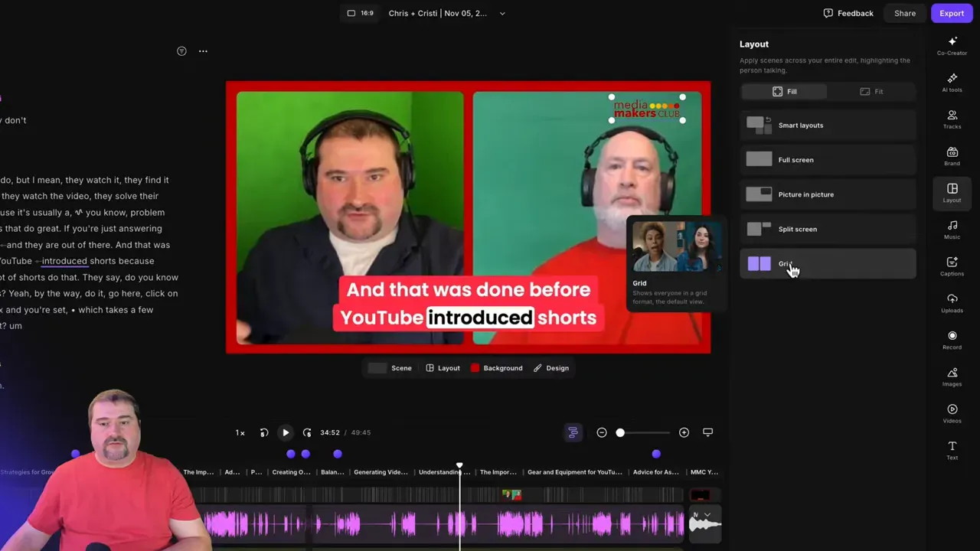Viewport: 980px width, 551px height.
Task: Add Text from the sidebar
Action: coord(952,452)
